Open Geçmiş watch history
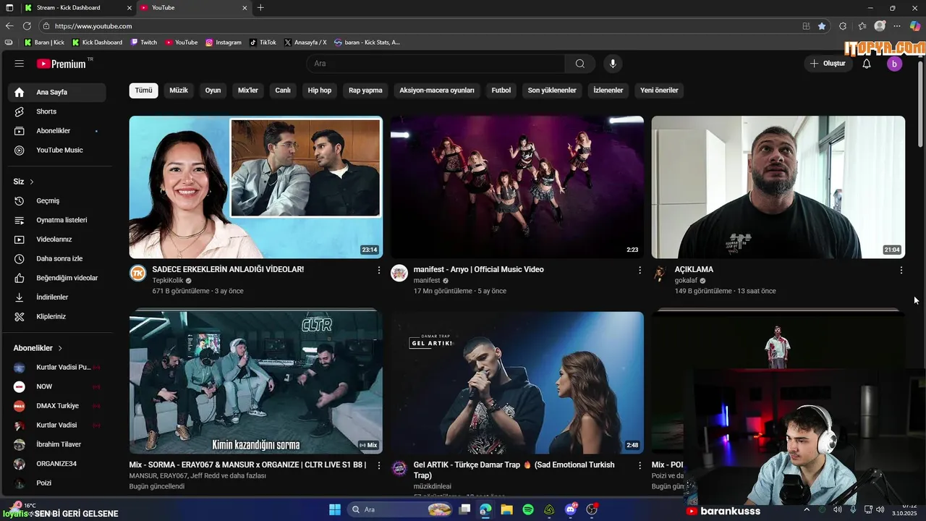Viewport: 926px width, 521px height. tap(57, 200)
